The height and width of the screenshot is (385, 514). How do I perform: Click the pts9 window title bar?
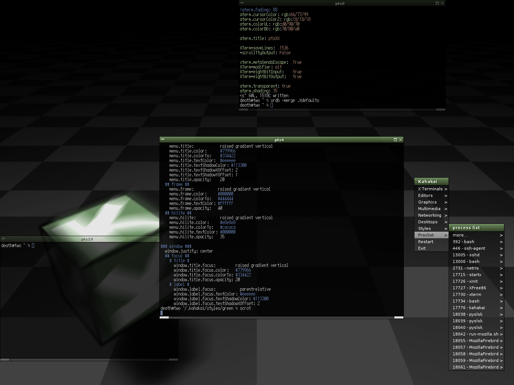340,3
